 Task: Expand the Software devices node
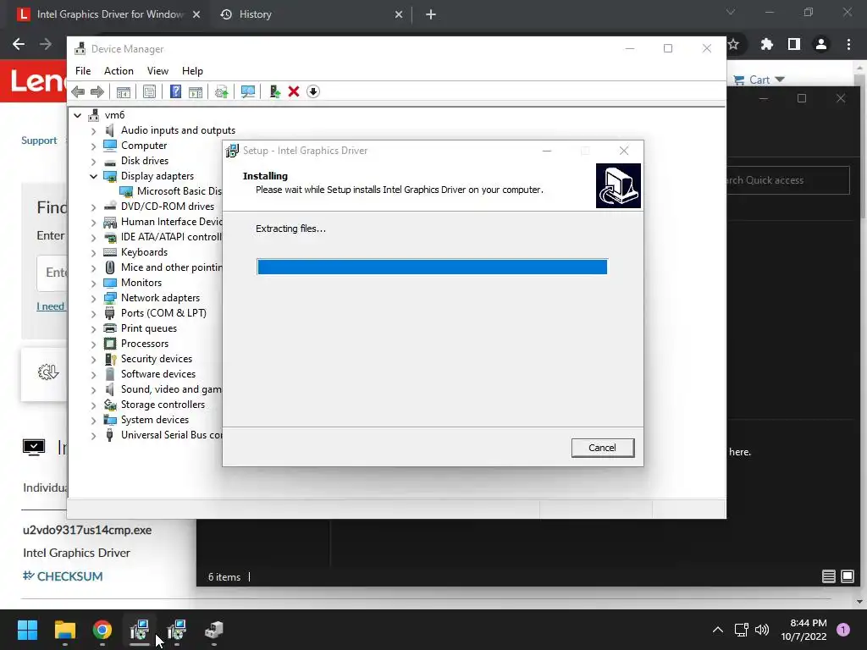point(93,375)
